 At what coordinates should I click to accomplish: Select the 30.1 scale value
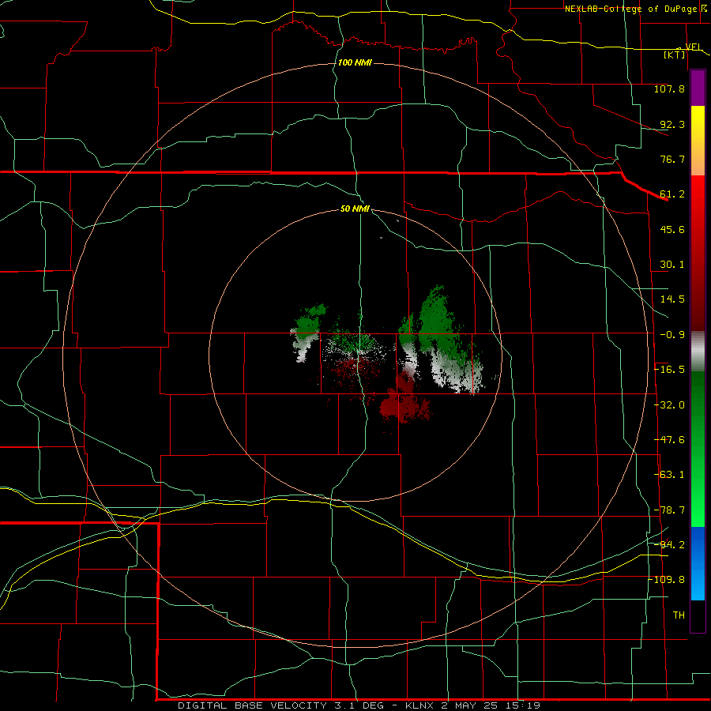(672, 265)
